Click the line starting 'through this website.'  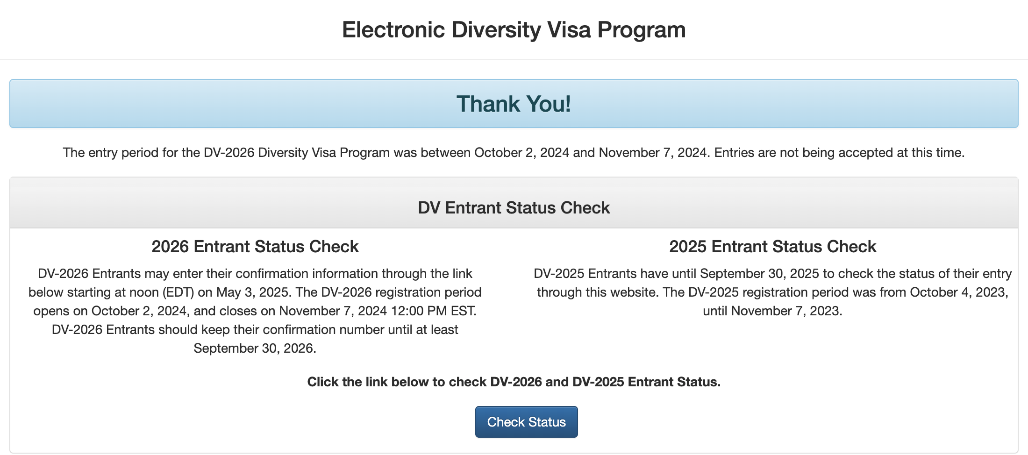pyautogui.click(x=772, y=292)
